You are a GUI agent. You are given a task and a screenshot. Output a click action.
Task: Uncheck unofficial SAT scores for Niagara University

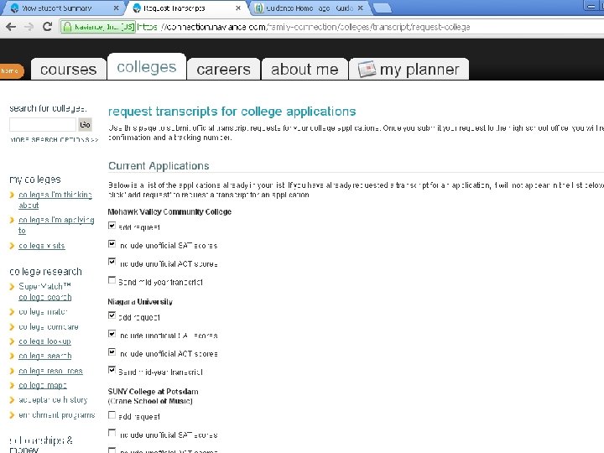112,334
